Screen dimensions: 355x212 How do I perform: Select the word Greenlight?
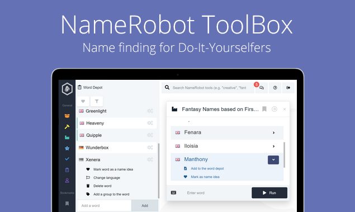(x=96, y=111)
